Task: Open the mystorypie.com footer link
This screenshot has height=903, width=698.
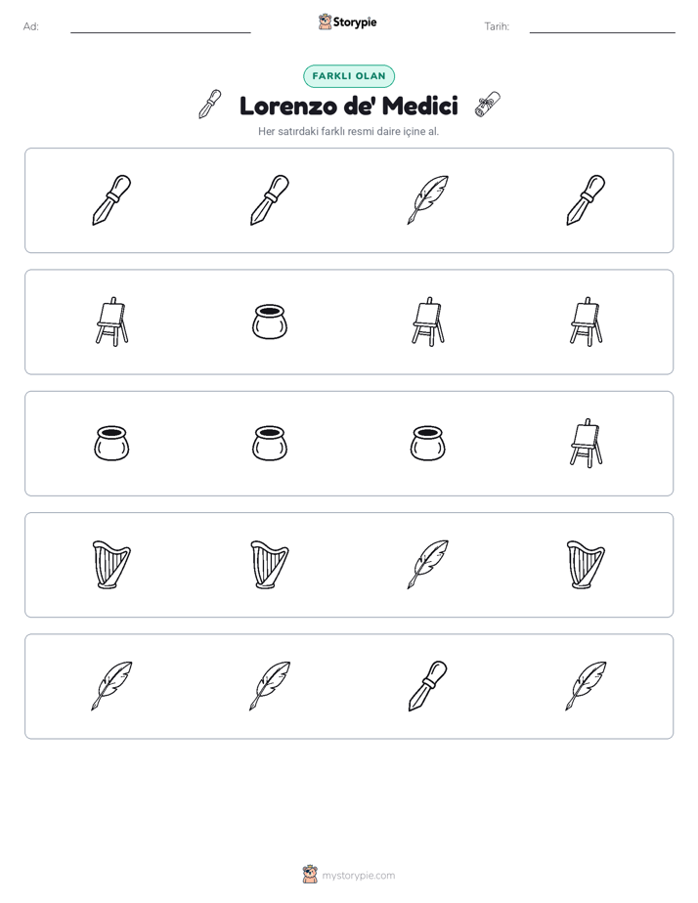Action: coord(358,876)
